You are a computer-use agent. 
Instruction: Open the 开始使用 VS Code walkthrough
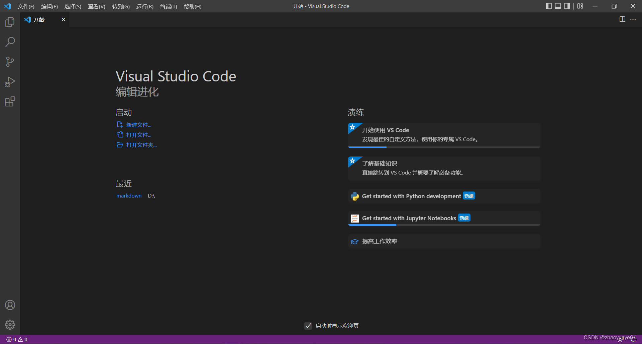444,135
